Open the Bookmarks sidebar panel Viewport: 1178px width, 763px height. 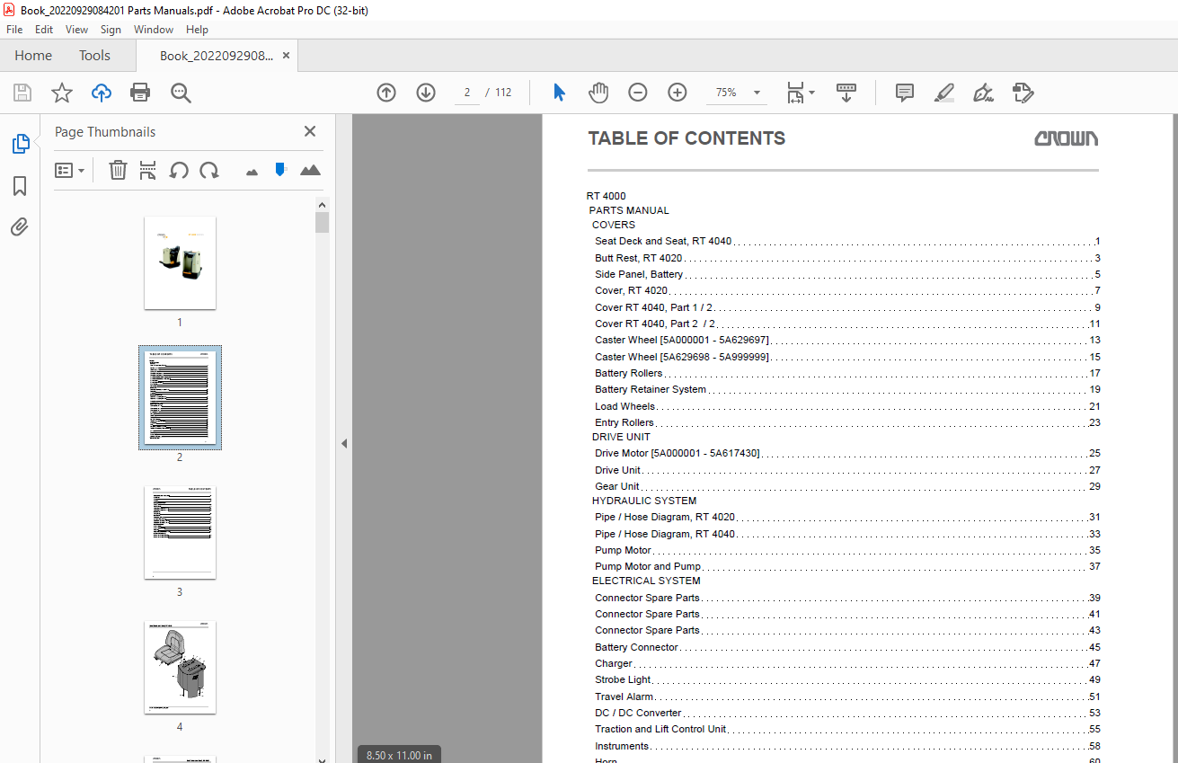20,186
